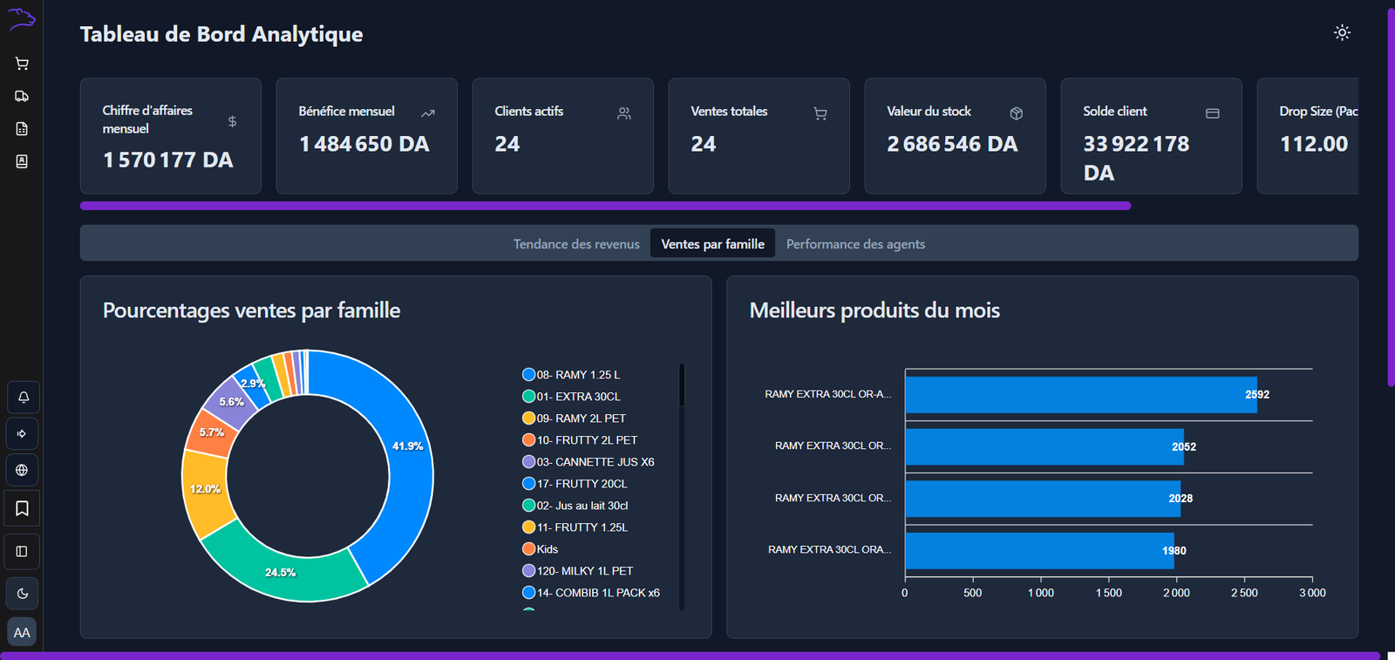Screen dimensions: 1395x660
Task: Open the globe language icon in sidebar
Action: 23,470
